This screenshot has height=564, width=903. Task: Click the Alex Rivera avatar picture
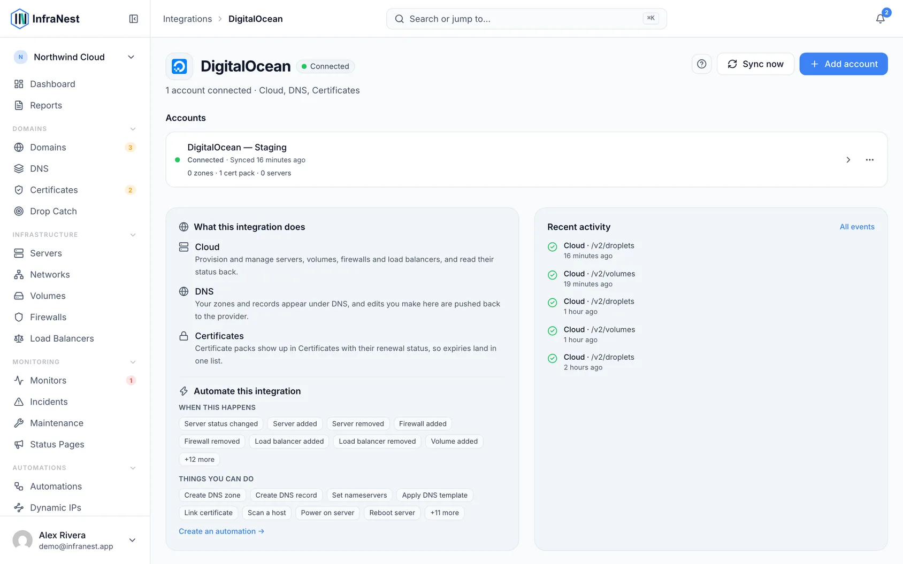coord(22,540)
